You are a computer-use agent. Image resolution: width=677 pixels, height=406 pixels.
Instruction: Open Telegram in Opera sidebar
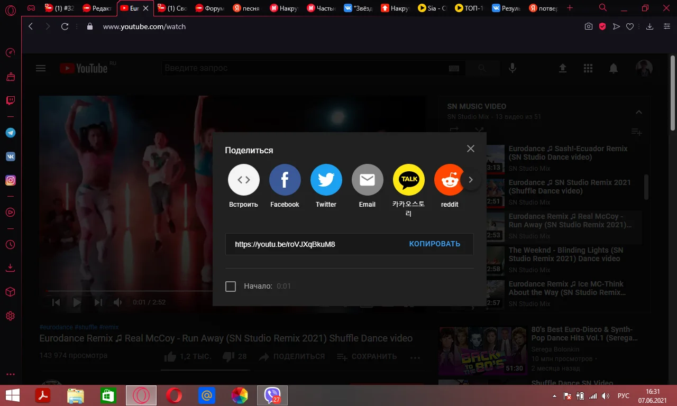click(x=10, y=133)
